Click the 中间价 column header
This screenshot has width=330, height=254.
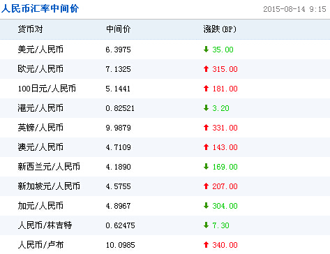(119, 29)
